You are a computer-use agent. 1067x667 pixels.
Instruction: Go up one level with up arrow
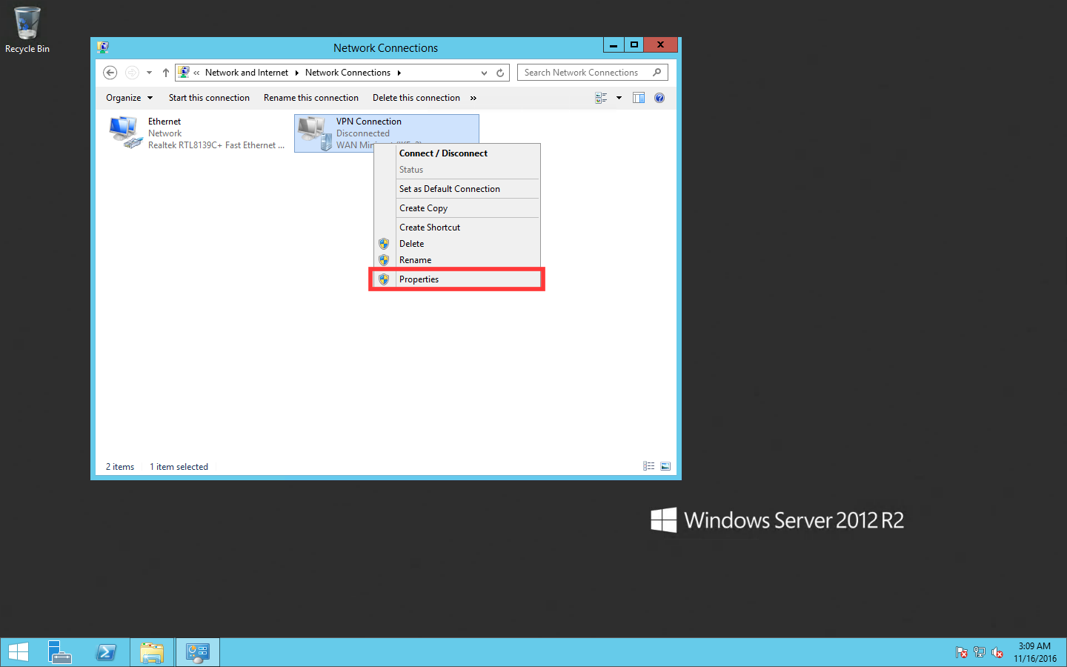pyautogui.click(x=166, y=73)
